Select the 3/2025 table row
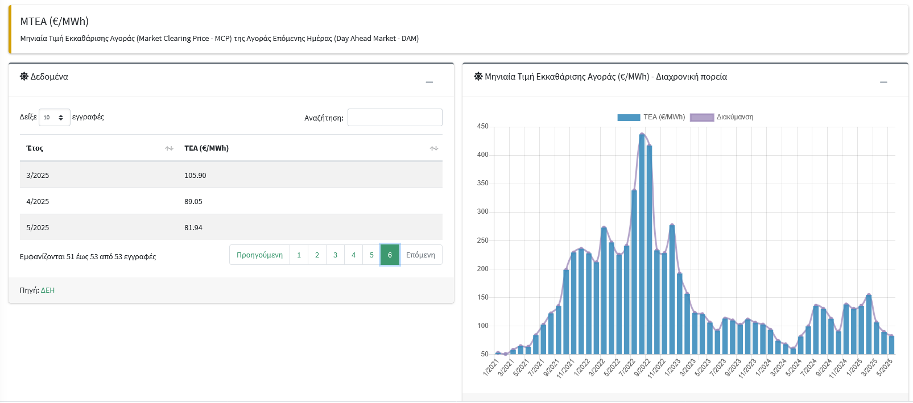Image resolution: width=913 pixels, height=403 pixels. point(230,175)
